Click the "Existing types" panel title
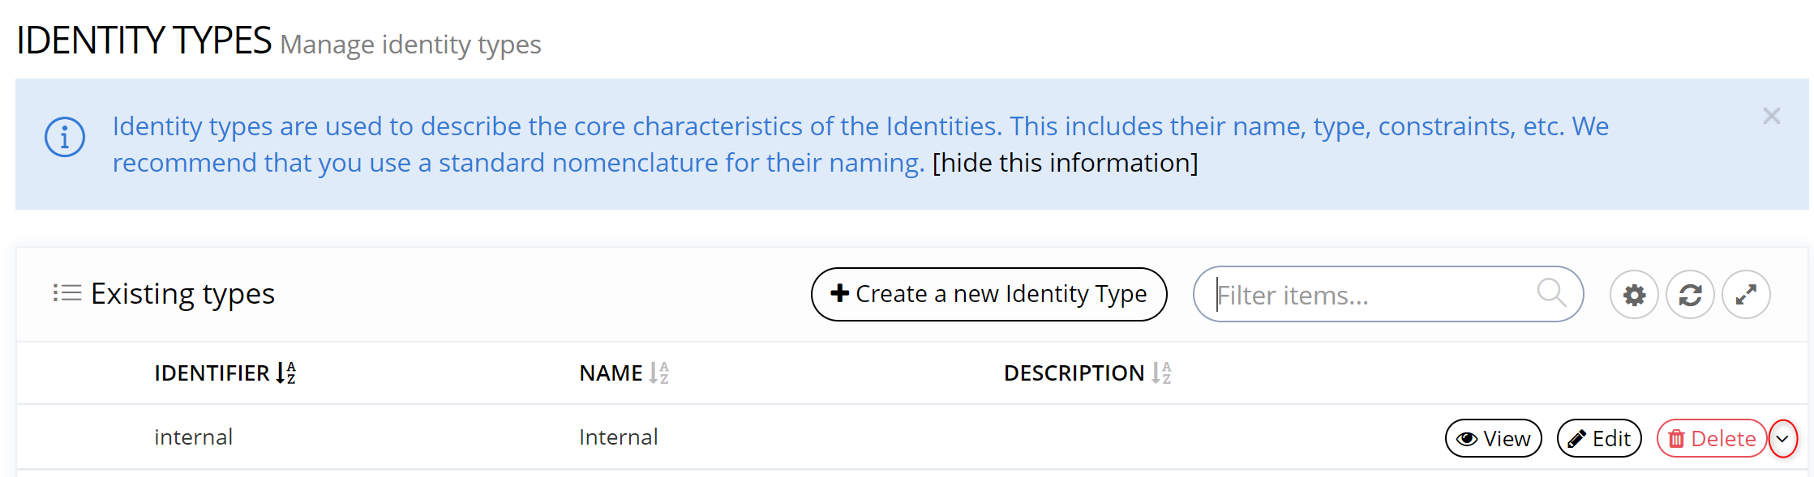This screenshot has width=1814, height=477. (x=182, y=293)
